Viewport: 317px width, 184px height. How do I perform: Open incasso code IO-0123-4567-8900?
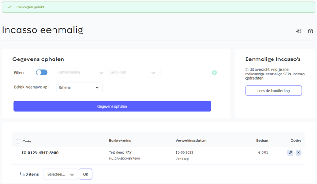(40, 153)
